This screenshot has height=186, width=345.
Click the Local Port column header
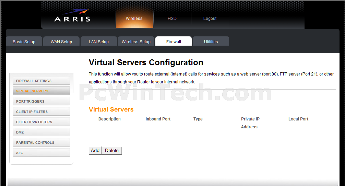[298, 119]
